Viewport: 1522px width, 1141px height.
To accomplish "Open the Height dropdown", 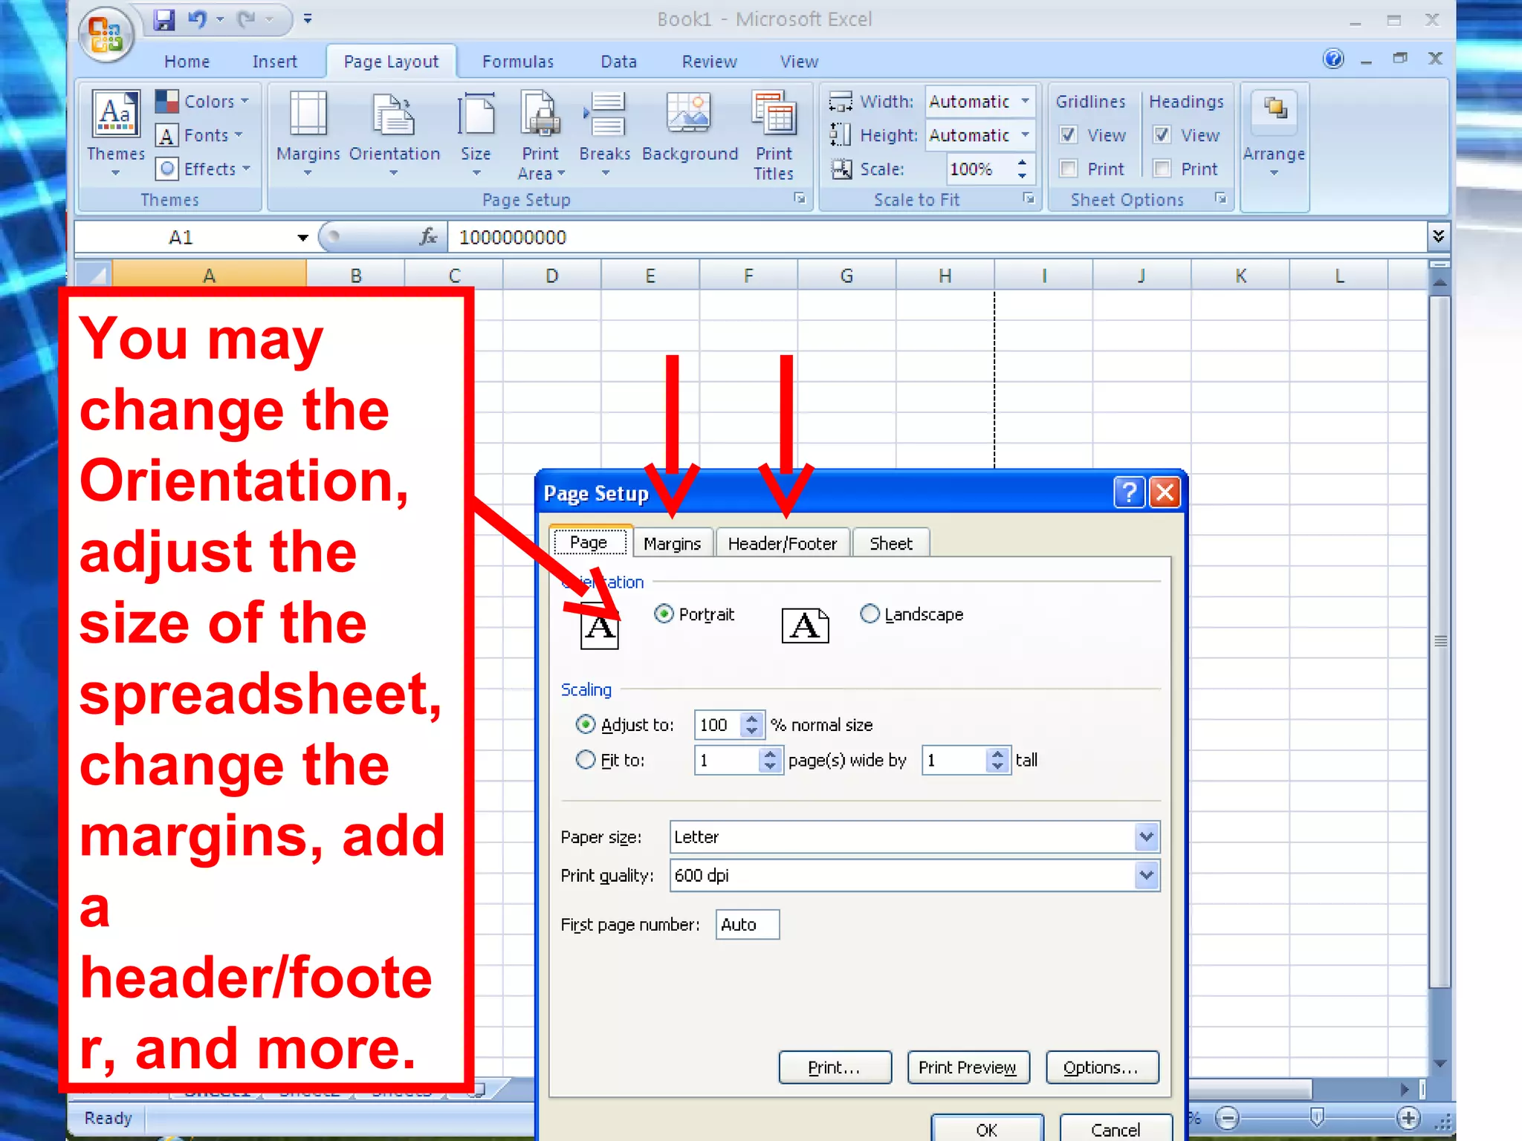I will (1026, 135).
